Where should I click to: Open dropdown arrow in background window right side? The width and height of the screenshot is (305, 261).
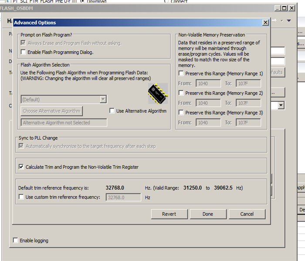coord(281,105)
